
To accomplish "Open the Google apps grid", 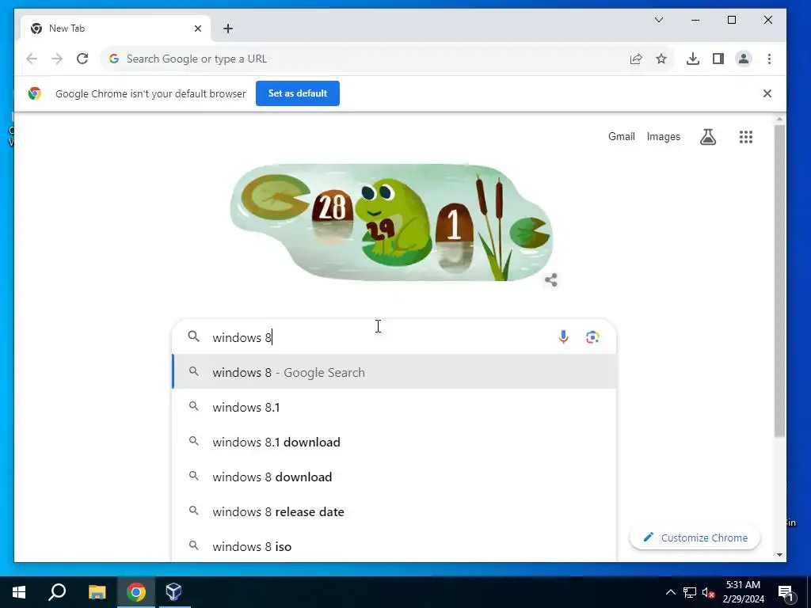I will 745,136.
